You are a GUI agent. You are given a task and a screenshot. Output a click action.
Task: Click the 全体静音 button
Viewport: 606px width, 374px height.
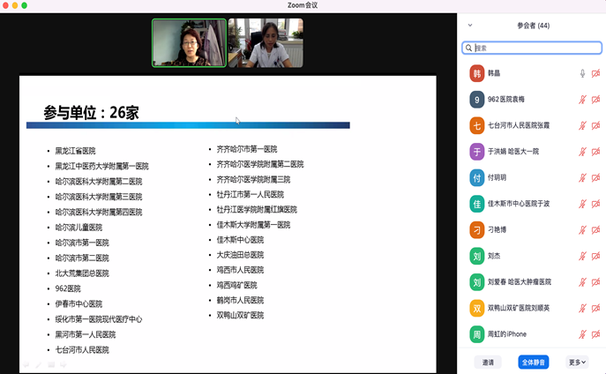533,362
